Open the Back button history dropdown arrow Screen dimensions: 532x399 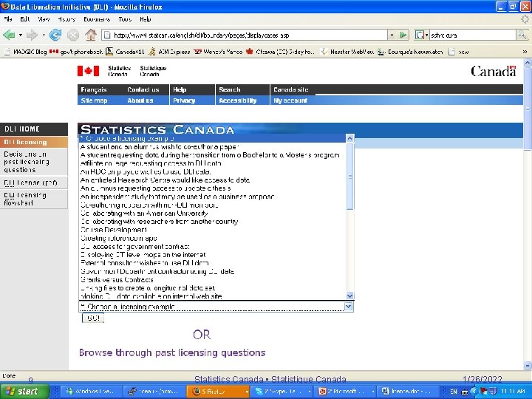click(21, 35)
